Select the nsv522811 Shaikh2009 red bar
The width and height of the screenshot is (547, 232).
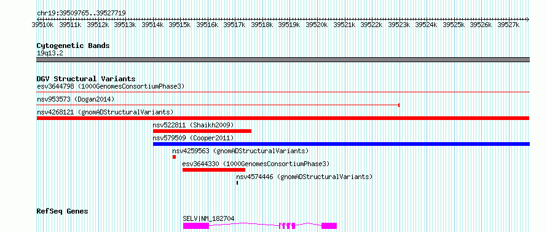pyautogui.click(x=202, y=131)
